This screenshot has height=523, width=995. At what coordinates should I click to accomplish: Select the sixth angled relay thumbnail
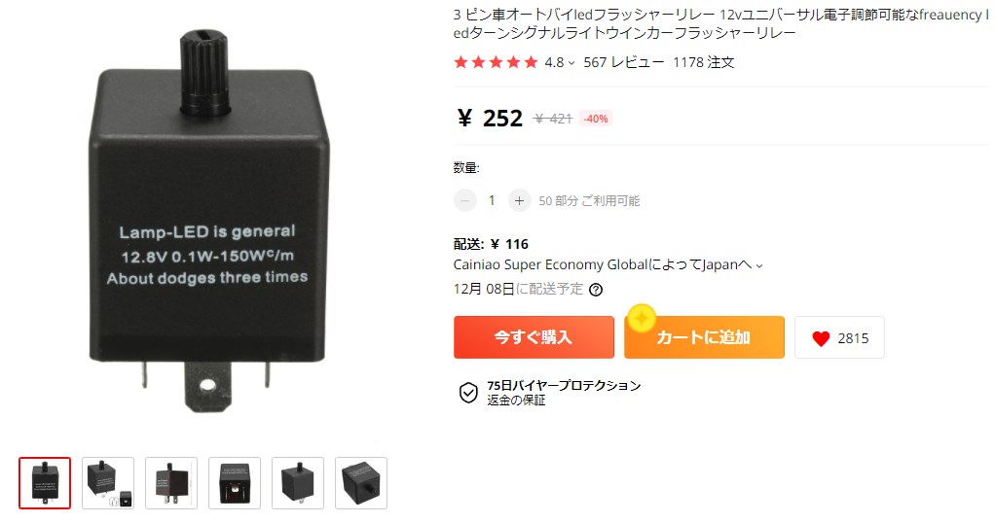pos(361,483)
